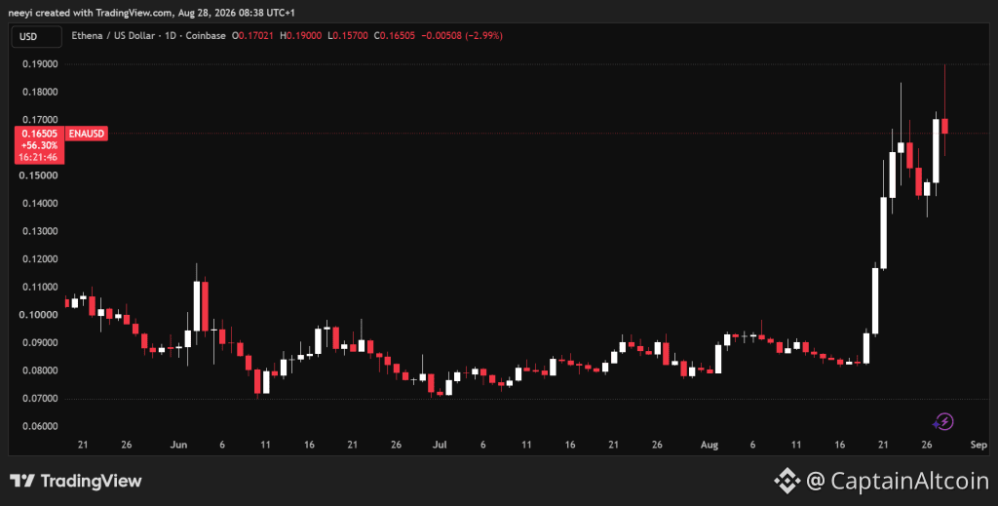Click the Coinbase exchange name in header
998x506 pixels.
205,36
